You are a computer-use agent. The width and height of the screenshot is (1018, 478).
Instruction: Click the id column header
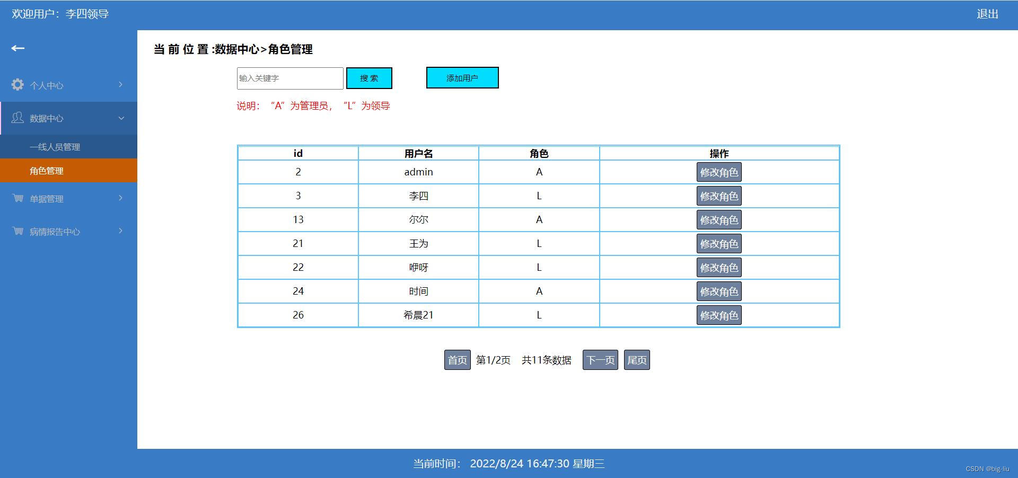point(298,153)
